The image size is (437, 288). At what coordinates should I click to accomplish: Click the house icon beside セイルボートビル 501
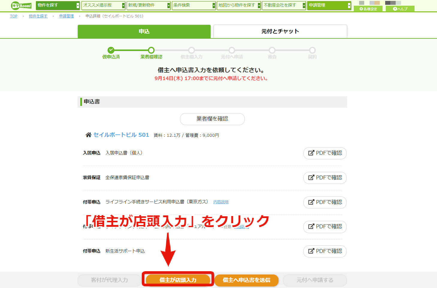[88, 135]
